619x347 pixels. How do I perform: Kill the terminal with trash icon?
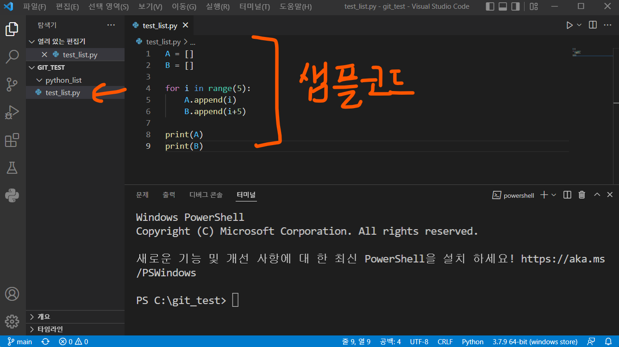pyautogui.click(x=582, y=195)
